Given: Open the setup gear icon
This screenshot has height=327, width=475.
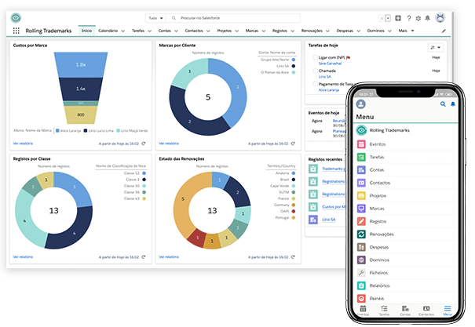Looking at the screenshot, I should [x=418, y=17].
